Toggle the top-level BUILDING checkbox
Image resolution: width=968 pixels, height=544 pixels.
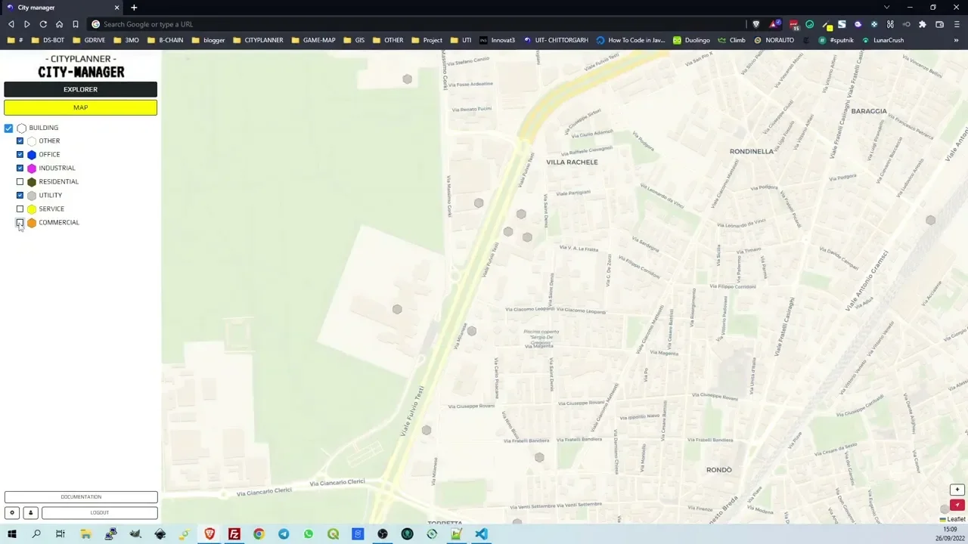click(8, 128)
